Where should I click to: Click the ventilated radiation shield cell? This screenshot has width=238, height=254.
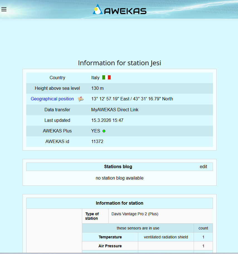pos(166,237)
